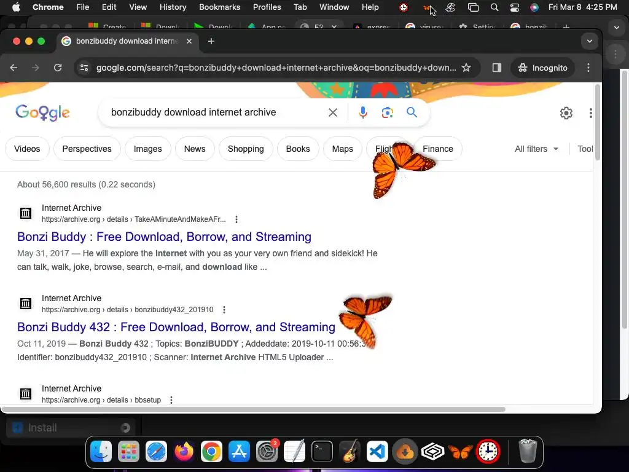
Task: Open the File menu
Action: point(83,7)
